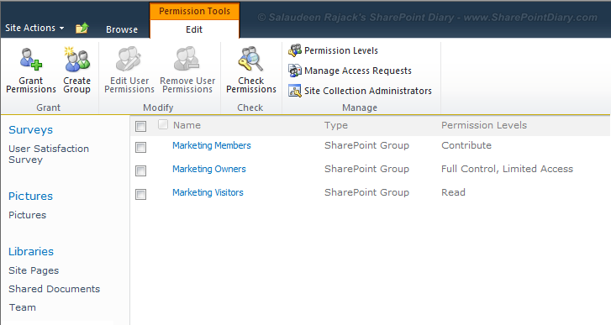Open the Shared Documents library
The height and width of the screenshot is (325, 611).
click(54, 289)
